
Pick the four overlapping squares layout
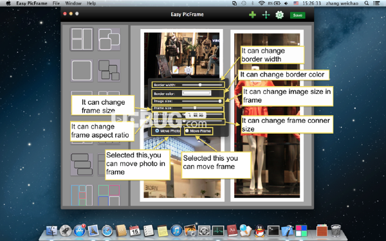tap(109, 71)
